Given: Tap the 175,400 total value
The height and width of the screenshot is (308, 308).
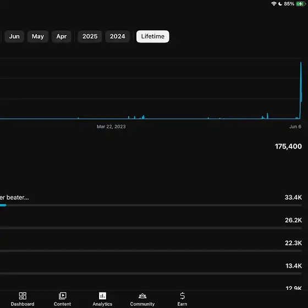Looking at the screenshot, I should pos(288,146).
